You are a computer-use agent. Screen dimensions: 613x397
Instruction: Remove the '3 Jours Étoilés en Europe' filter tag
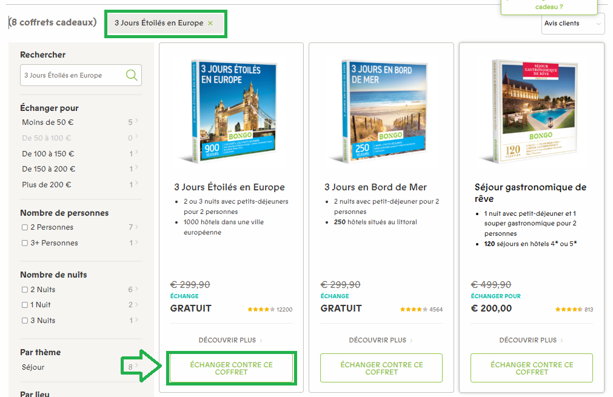[210, 23]
